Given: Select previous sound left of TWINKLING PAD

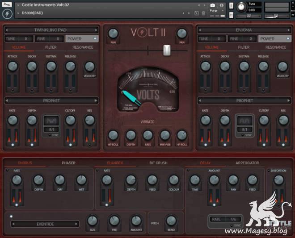Looking at the screenshot, I should click(7, 30).
